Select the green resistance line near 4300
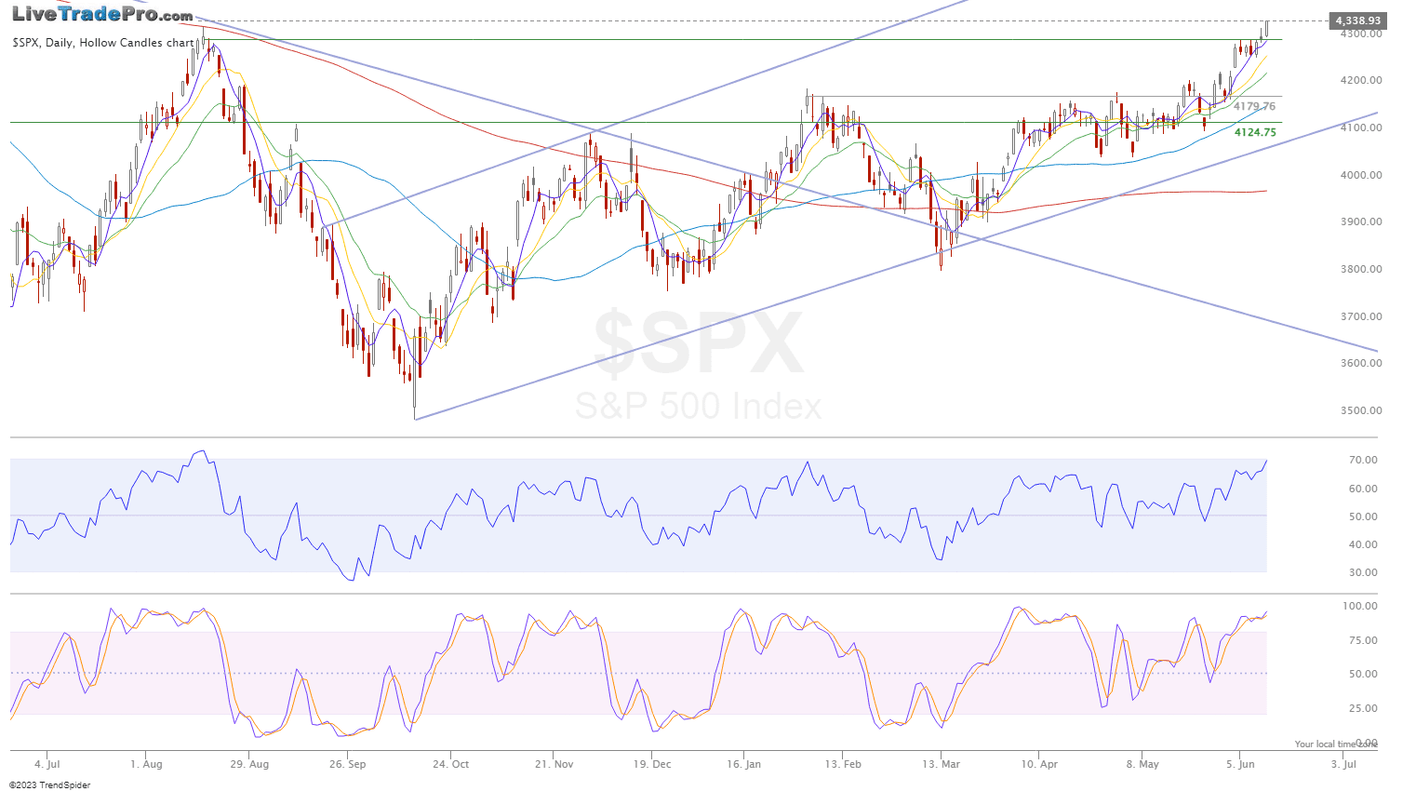Image resolution: width=1416 pixels, height=791 pixels. point(651,39)
